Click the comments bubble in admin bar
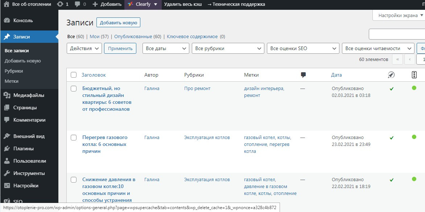425x212 pixels. (x=78, y=4)
